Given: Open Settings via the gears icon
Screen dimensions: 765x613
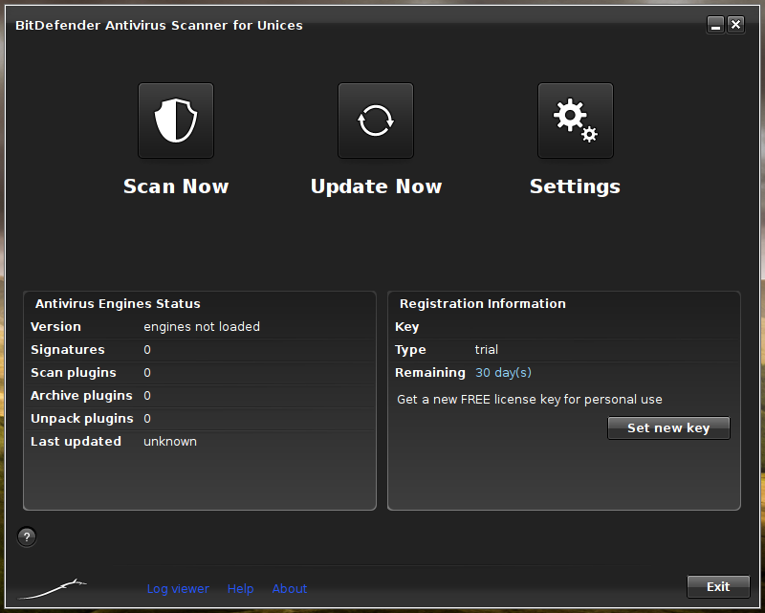Looking at the screenshot, I should [x=576, y=120].
